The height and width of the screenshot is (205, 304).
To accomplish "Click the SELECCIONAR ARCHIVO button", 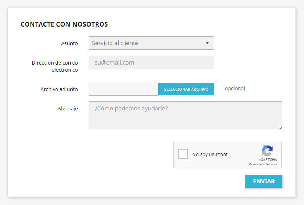I will [186, 89].
